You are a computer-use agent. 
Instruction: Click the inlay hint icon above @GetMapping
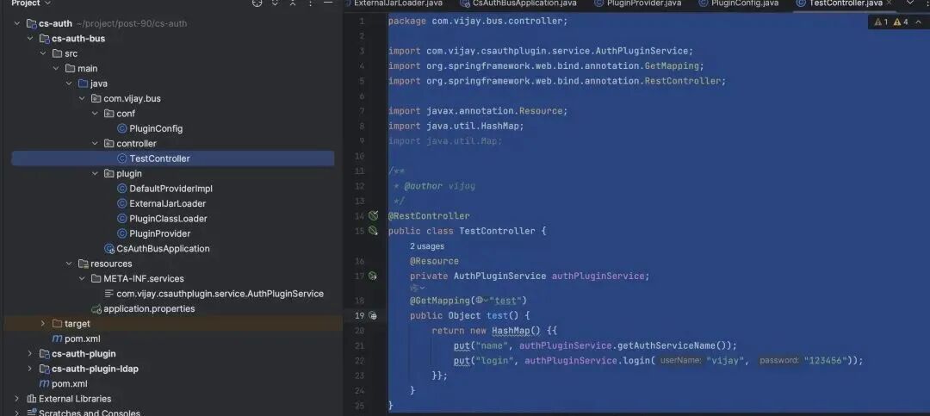pyautogui.click(x=418, y=288)
